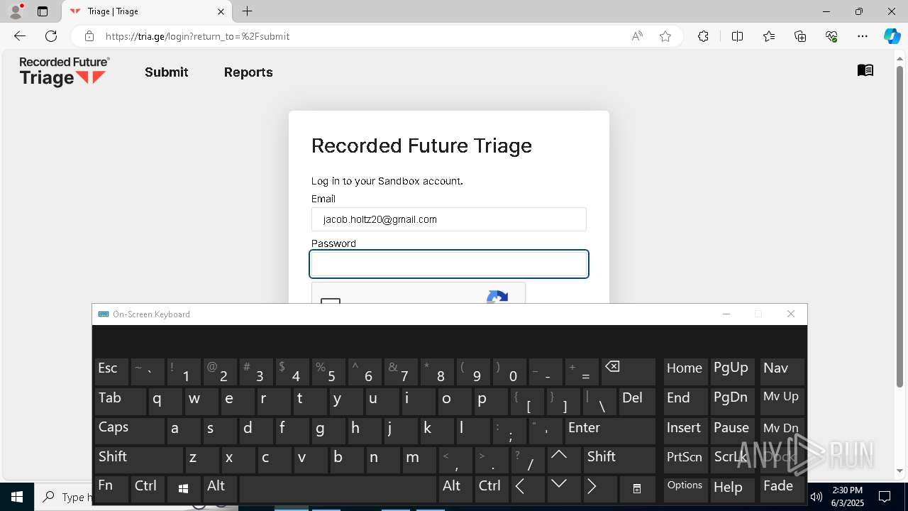Toggle the ScrLk key
Viewport: 908px width, 511px height.
733,460
